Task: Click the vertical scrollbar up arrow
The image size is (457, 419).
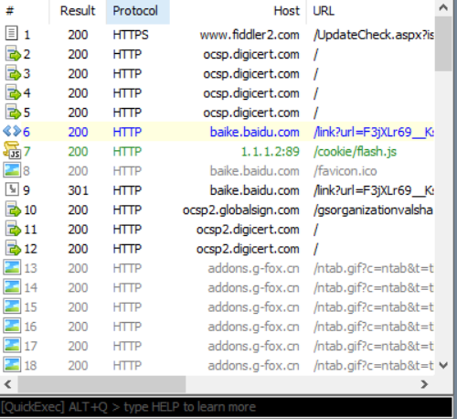Action: [443, 7]
